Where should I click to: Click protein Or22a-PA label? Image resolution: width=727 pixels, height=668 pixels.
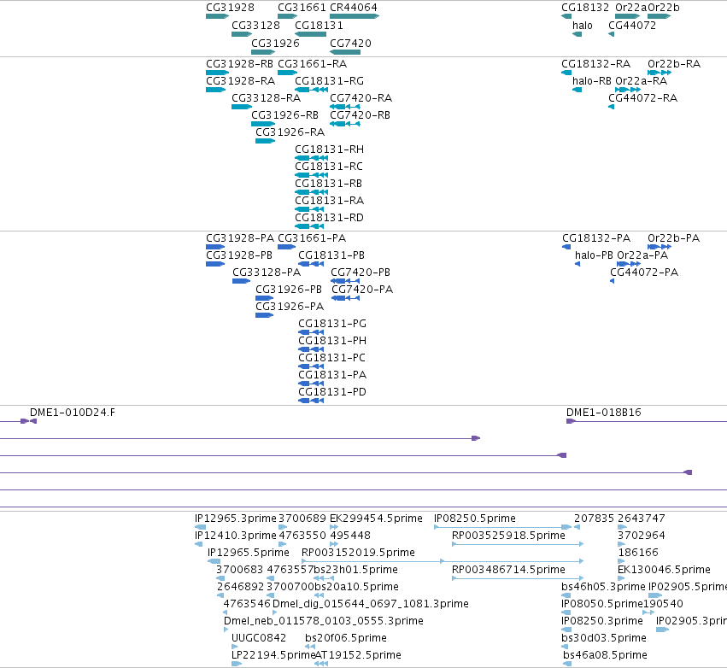[x=642, y=255]
